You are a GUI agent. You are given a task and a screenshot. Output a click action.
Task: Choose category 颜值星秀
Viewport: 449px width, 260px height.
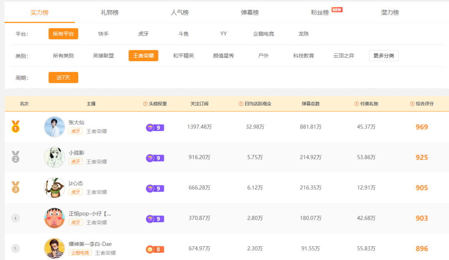(x=223, y=56)
